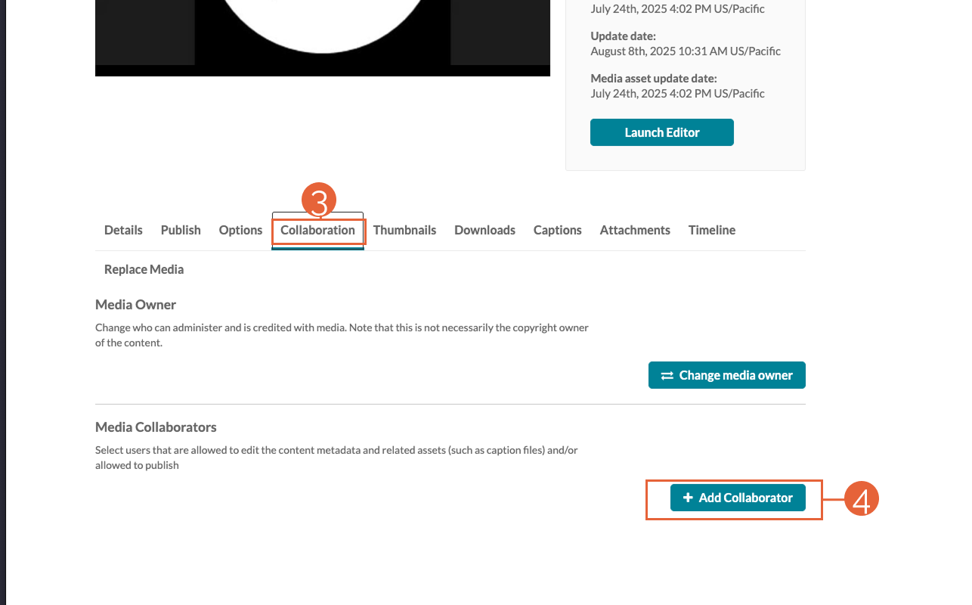Click the Change media owner button

(726, 375)
